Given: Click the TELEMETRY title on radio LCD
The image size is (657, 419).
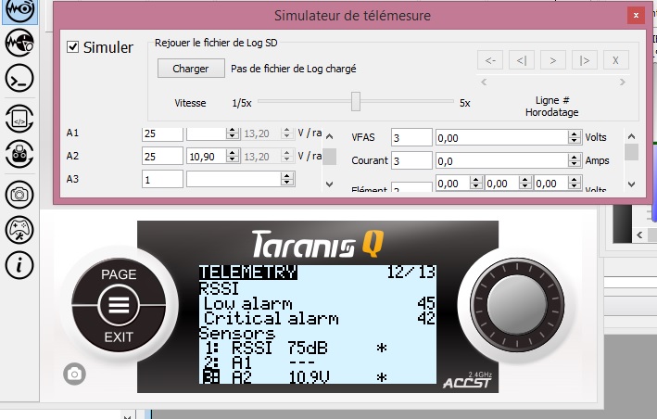Looking at the screenshot, I should click(x=248, y=273).
